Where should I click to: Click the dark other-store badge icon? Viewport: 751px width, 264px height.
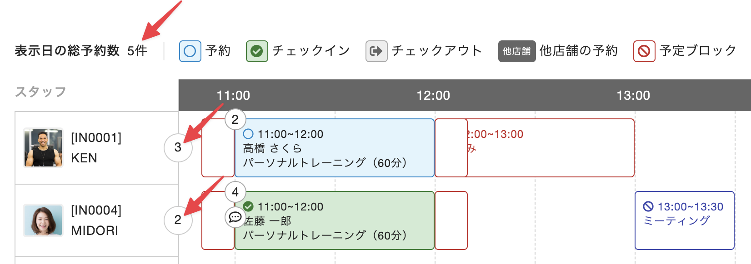tap(517, 51)
